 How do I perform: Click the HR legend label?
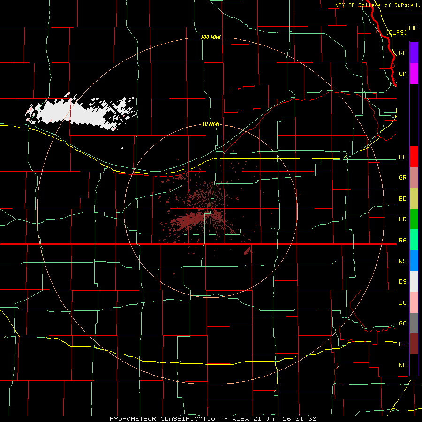pyautogui.click(x=402, y=219)
